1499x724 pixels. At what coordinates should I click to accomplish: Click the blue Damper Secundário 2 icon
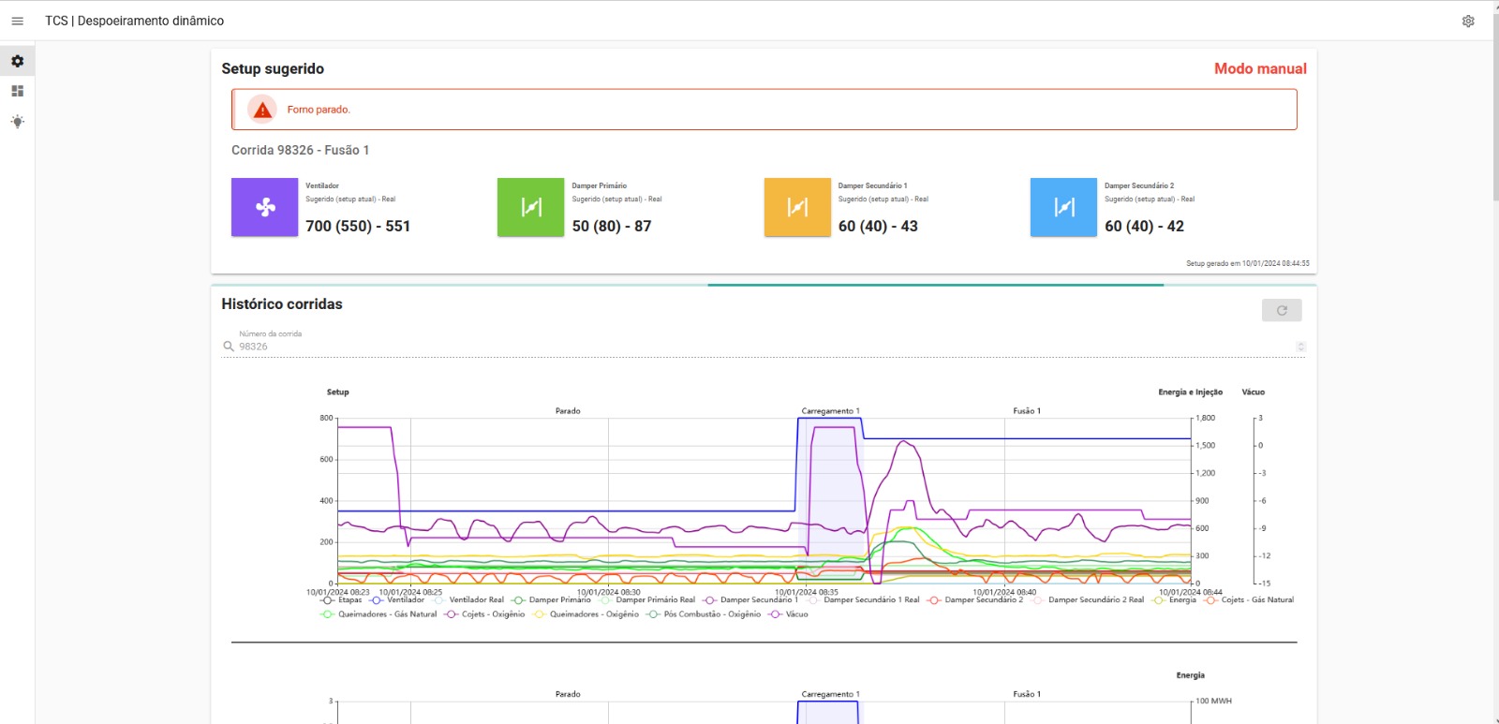click(1063, 207)
